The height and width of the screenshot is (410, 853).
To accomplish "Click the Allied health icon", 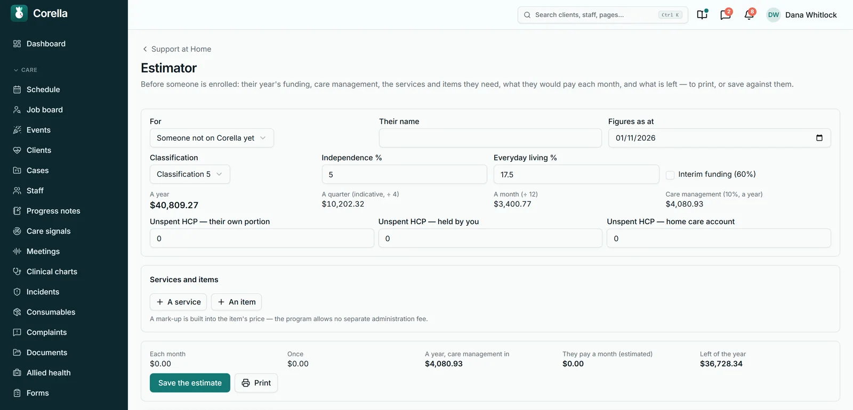I will click(x=17, y=373).
